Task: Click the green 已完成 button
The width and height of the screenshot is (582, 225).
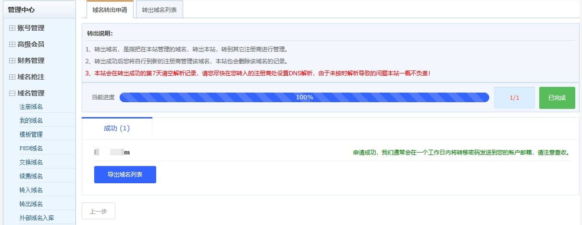Action: (x=557, y=98)
